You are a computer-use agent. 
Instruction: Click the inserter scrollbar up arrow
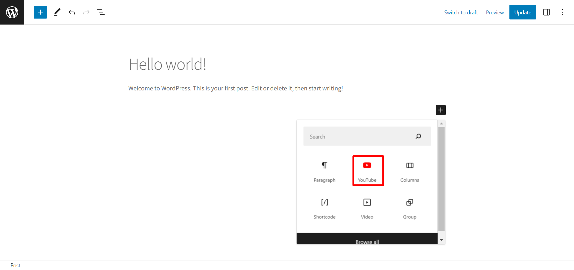(441, 124)
